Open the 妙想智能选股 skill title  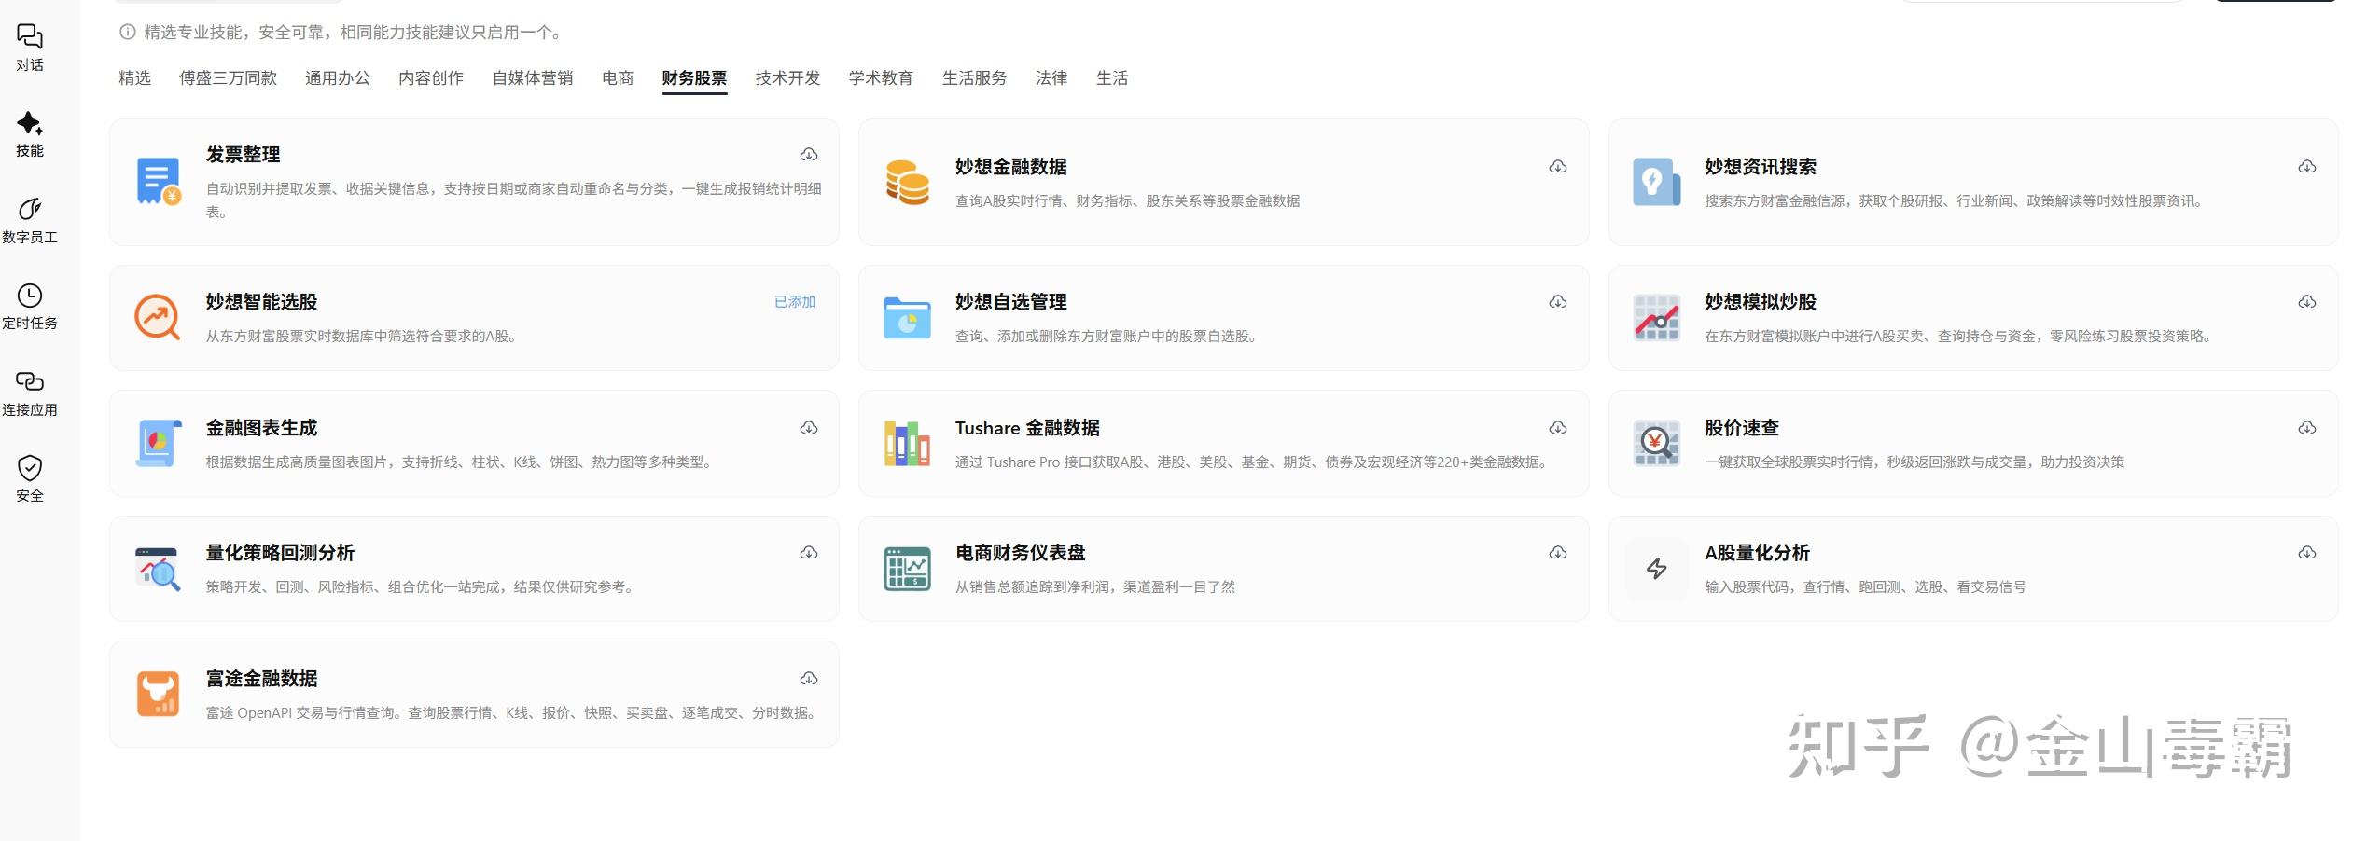click(x=262, y=302)
